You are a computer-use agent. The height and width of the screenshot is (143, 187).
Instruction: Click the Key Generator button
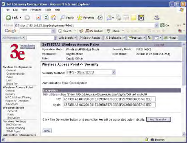pos(158,119)
